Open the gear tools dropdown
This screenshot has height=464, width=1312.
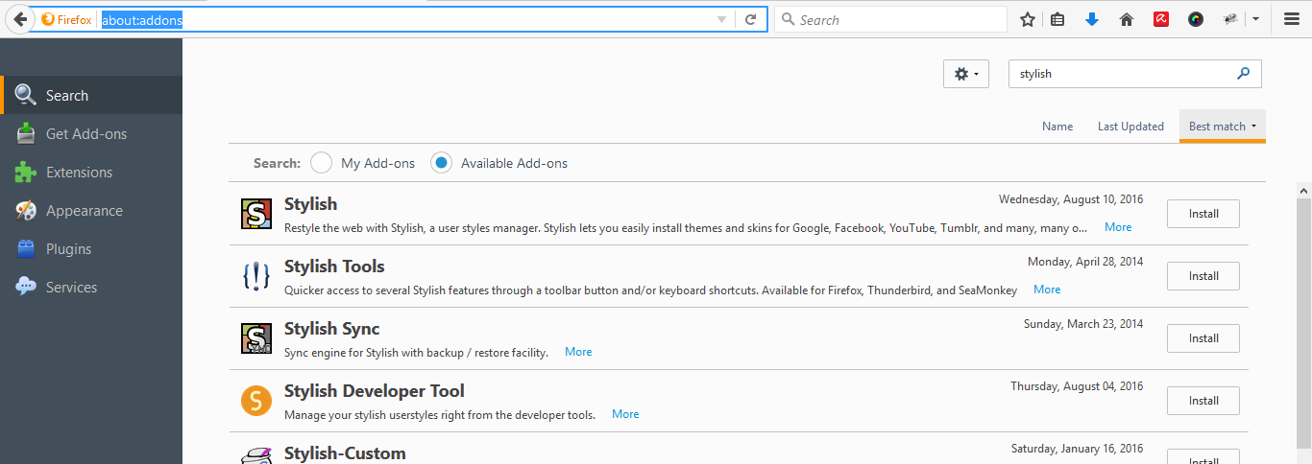[966, 74]
